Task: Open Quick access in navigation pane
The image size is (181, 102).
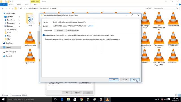Action: tap(10, 14)
